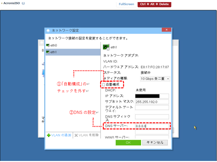Click the green plus VLAN add icon
Viewport: 217px width, 162px height.
[x=49, y=135]
